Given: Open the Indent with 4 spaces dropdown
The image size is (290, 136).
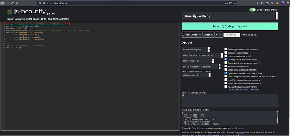Looking at the screenshot, I should click(196, 50).
